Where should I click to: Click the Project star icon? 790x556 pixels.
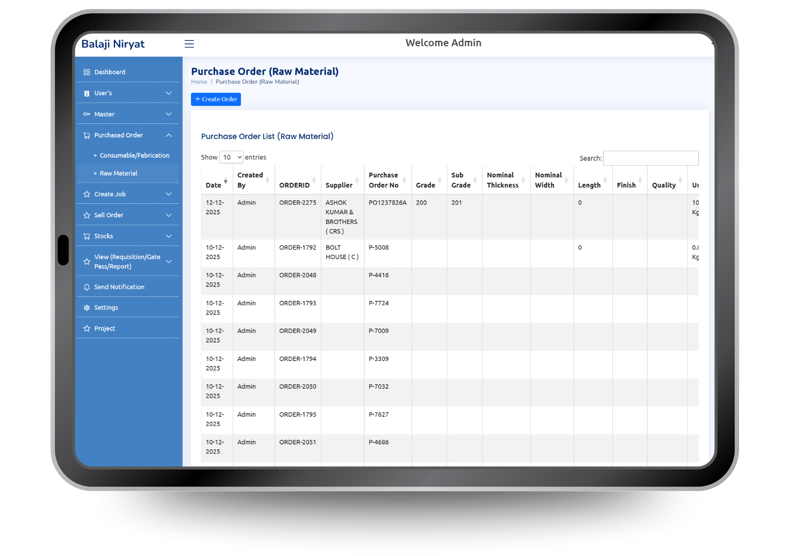coord(86,329)
